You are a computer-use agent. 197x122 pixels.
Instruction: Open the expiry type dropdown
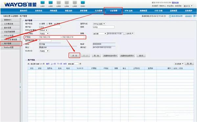point(99,33)
